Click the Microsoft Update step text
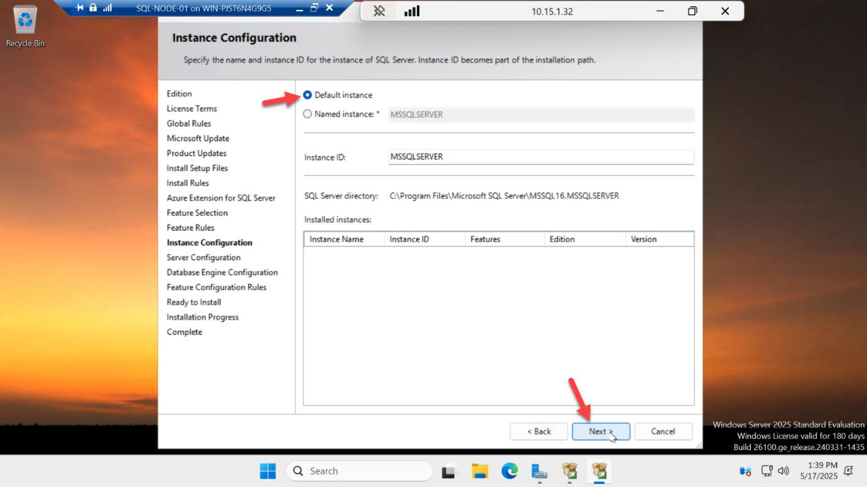Image resolution: width=867 pixels, height=487 pixels. pyautogui.click(x=198, y=139)
